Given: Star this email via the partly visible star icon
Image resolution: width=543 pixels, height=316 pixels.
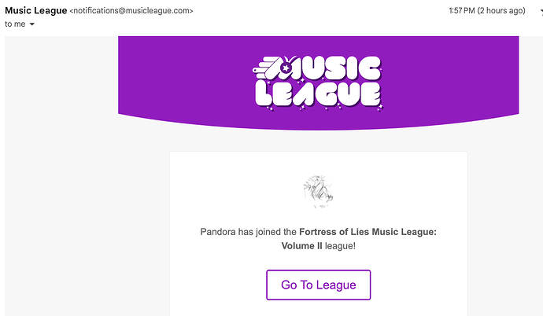Looking at the screenshot, I should pyautogui.click(x=541, y=12).
